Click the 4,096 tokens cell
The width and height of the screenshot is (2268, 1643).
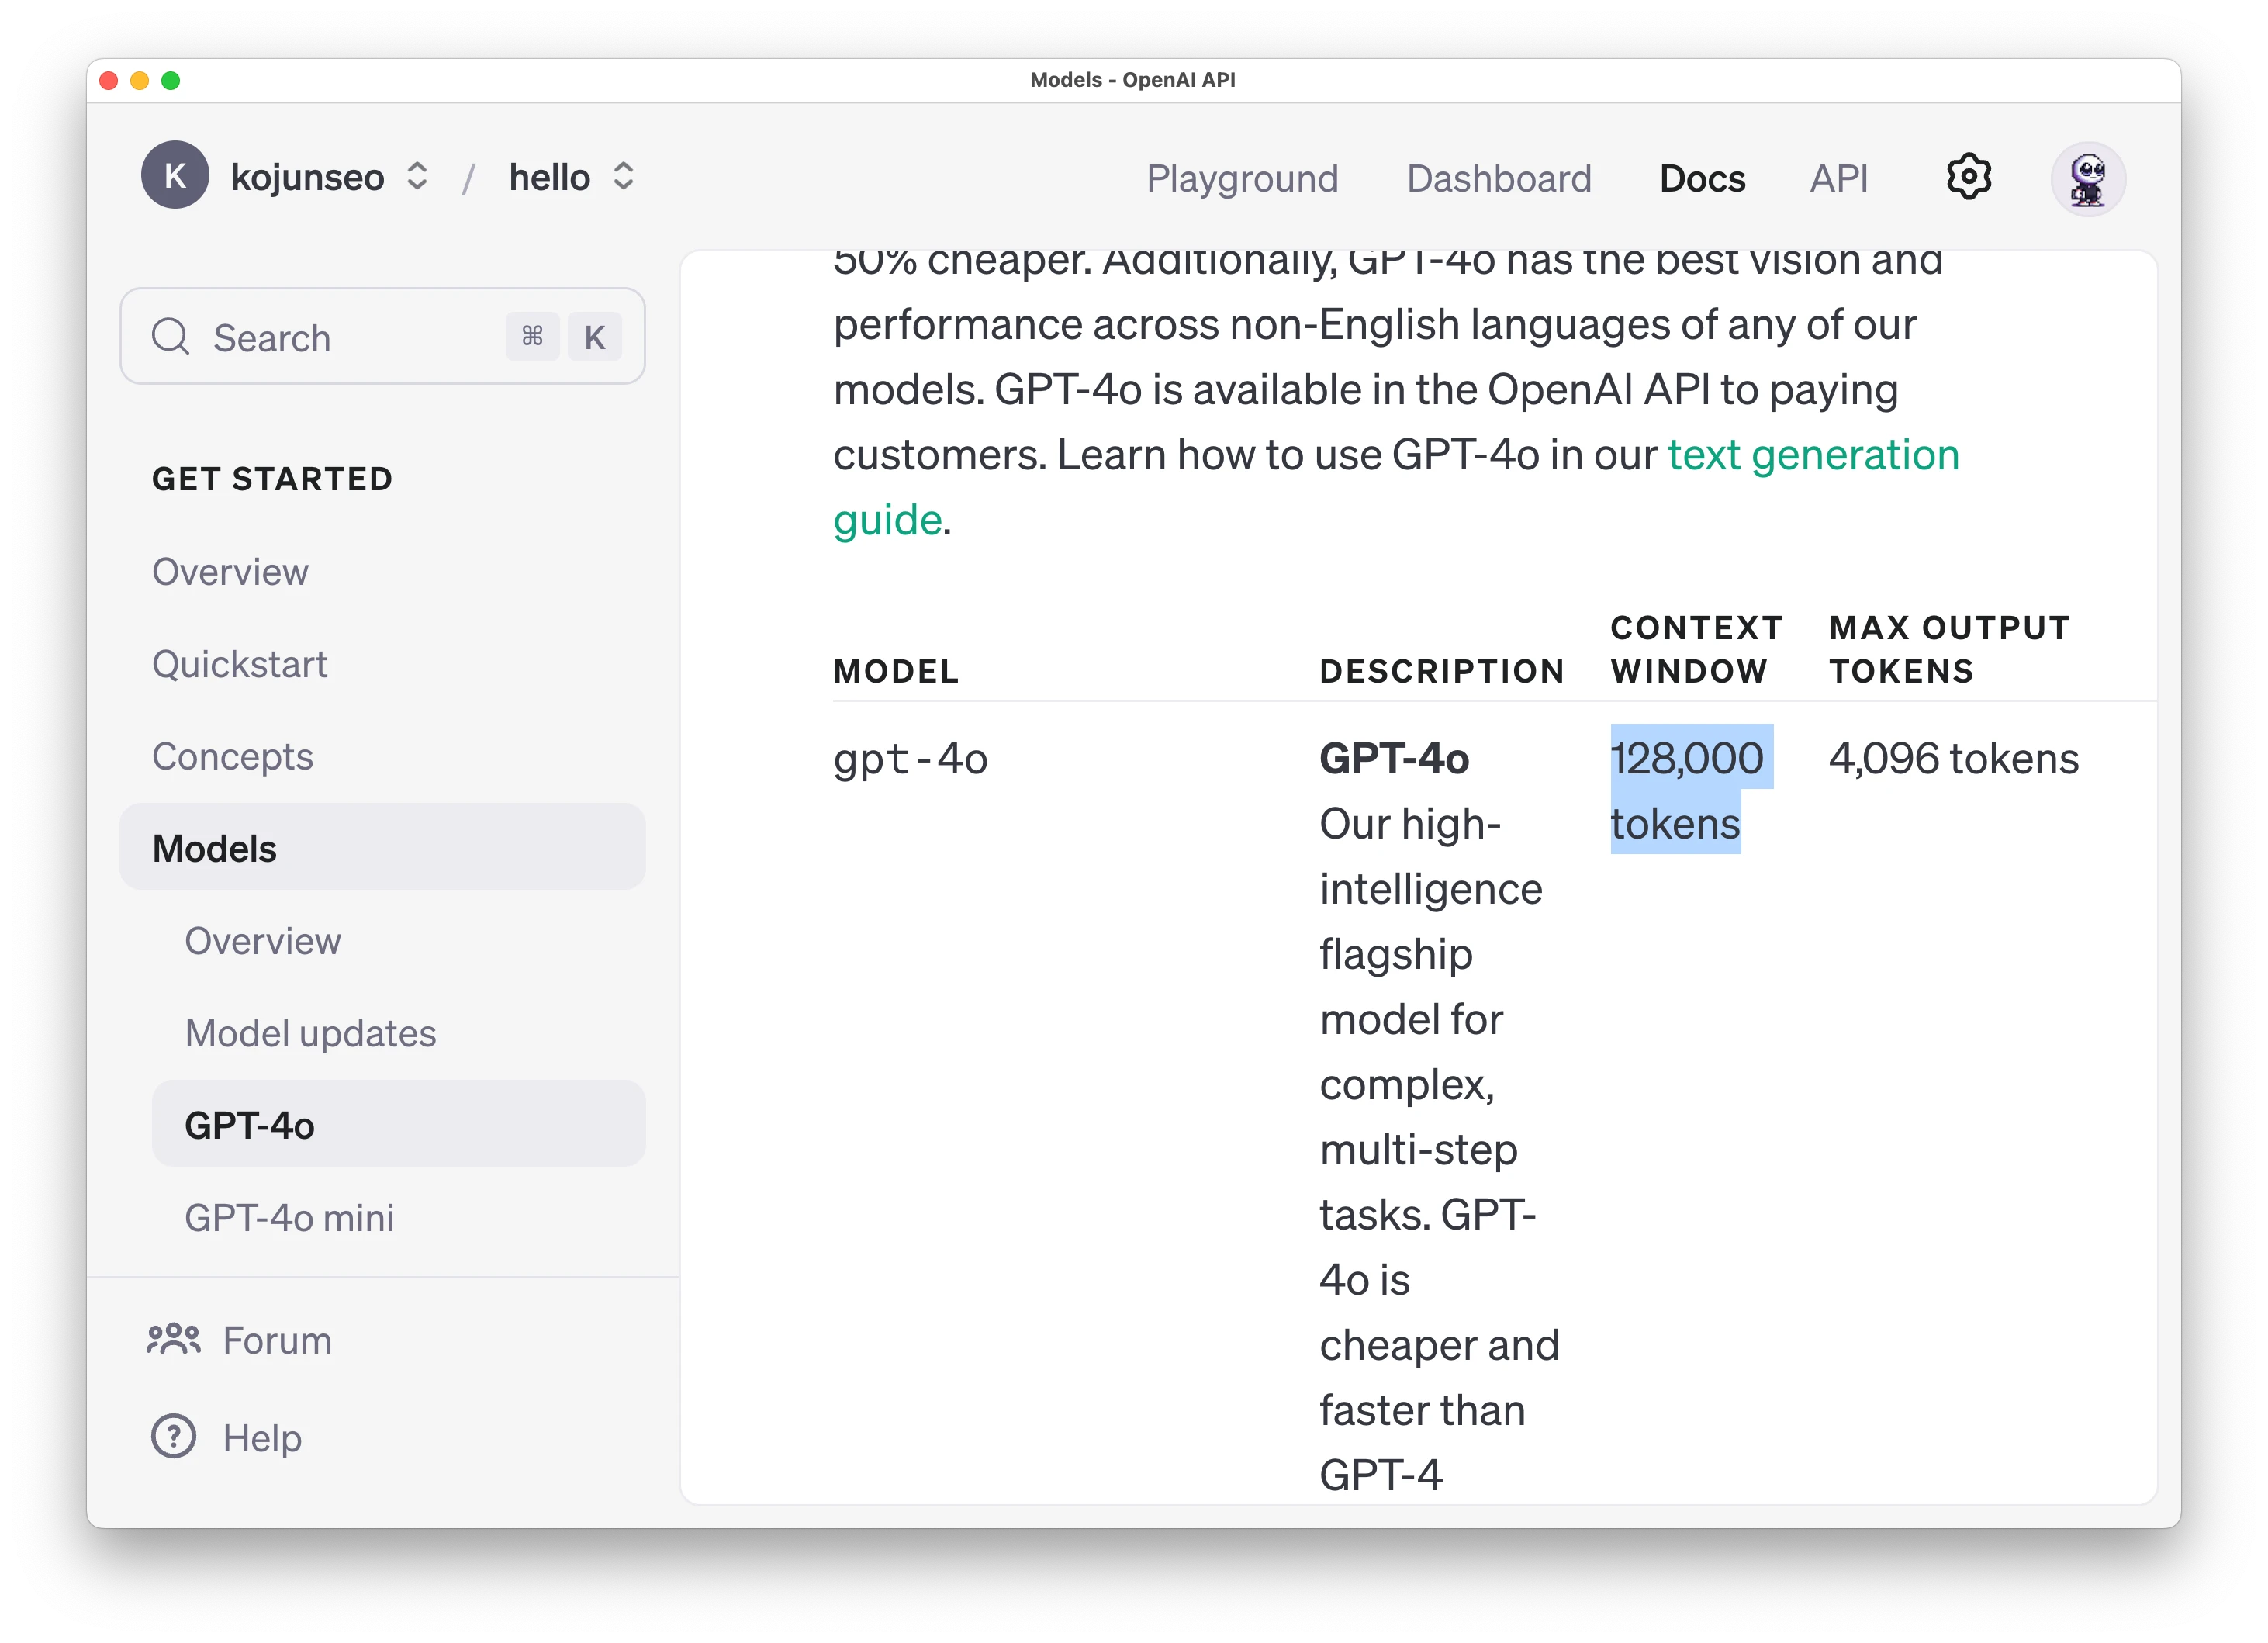1953,759
